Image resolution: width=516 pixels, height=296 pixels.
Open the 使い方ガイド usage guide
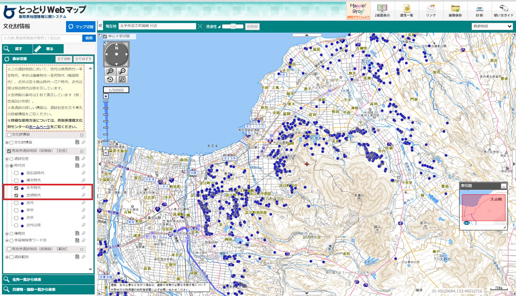504,10
